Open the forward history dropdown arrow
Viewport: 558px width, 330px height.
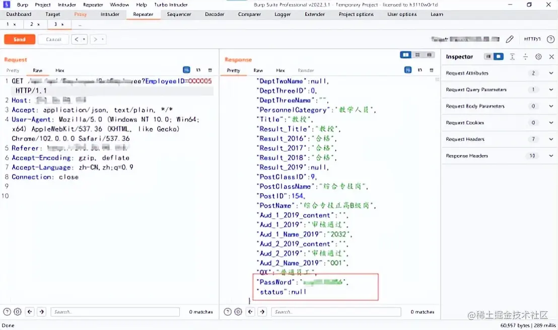tap(103, 39)
